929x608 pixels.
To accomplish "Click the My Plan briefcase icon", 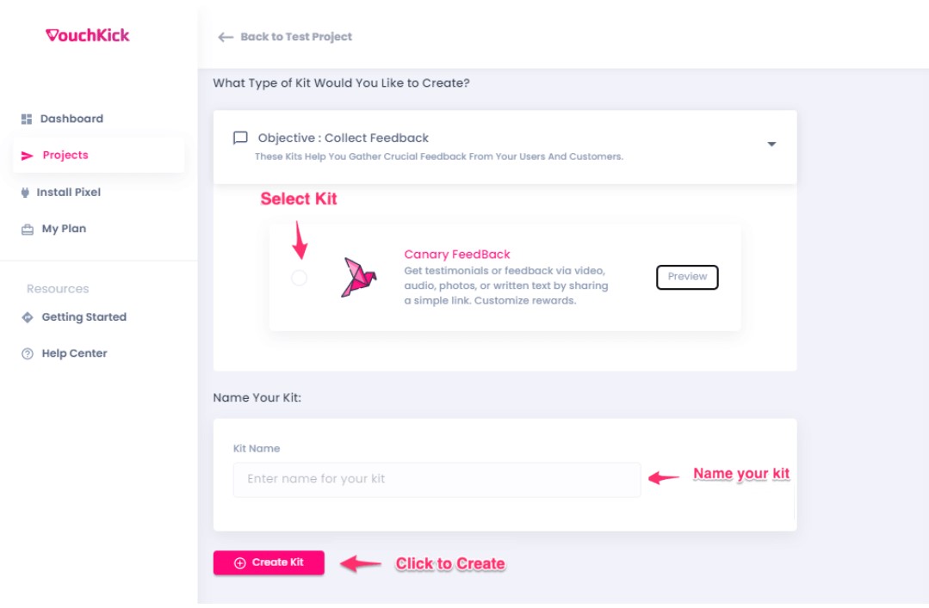I will (x=27, y=230).
